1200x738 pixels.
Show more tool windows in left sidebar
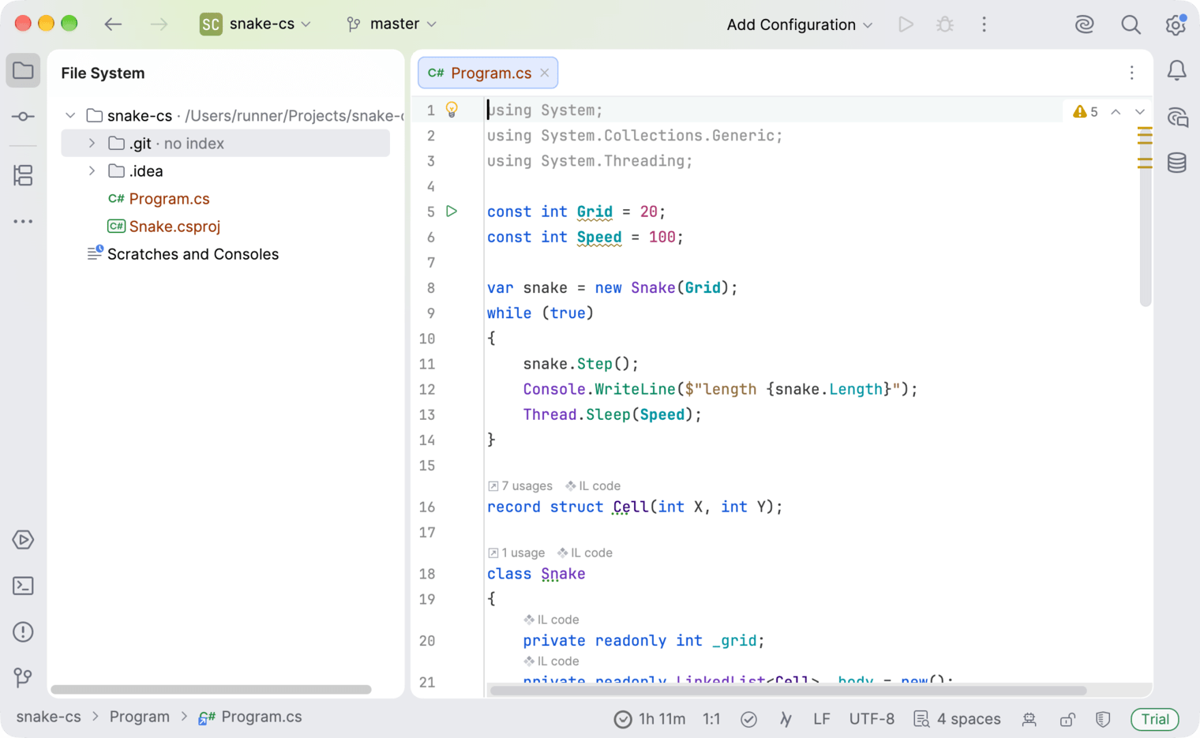[23, 222]
